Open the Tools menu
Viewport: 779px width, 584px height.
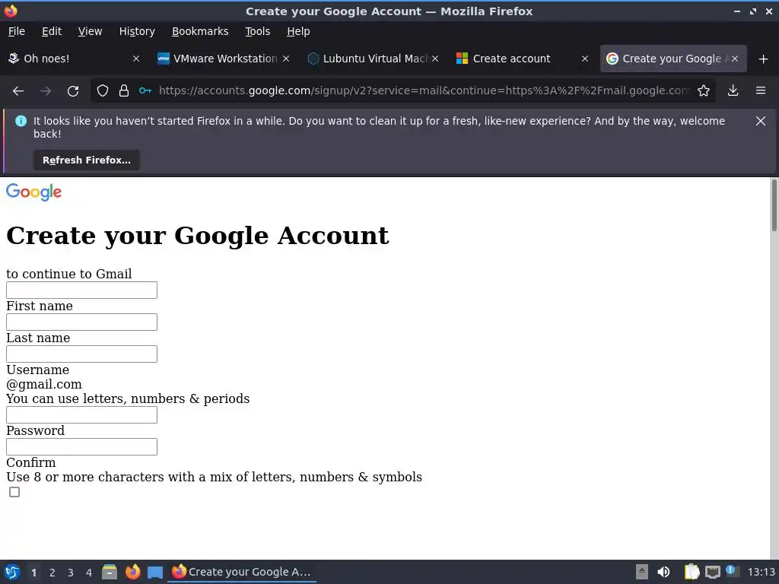tap(257, 31)
